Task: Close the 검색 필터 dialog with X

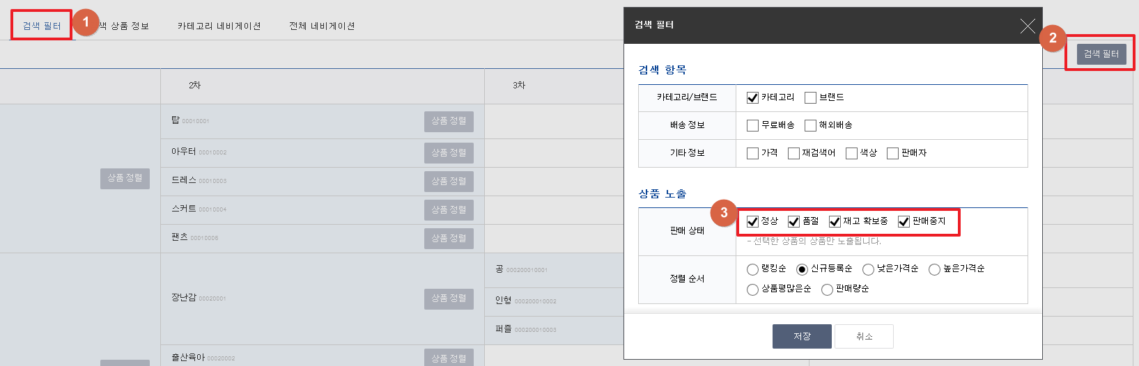Action: pos(1027,26)
